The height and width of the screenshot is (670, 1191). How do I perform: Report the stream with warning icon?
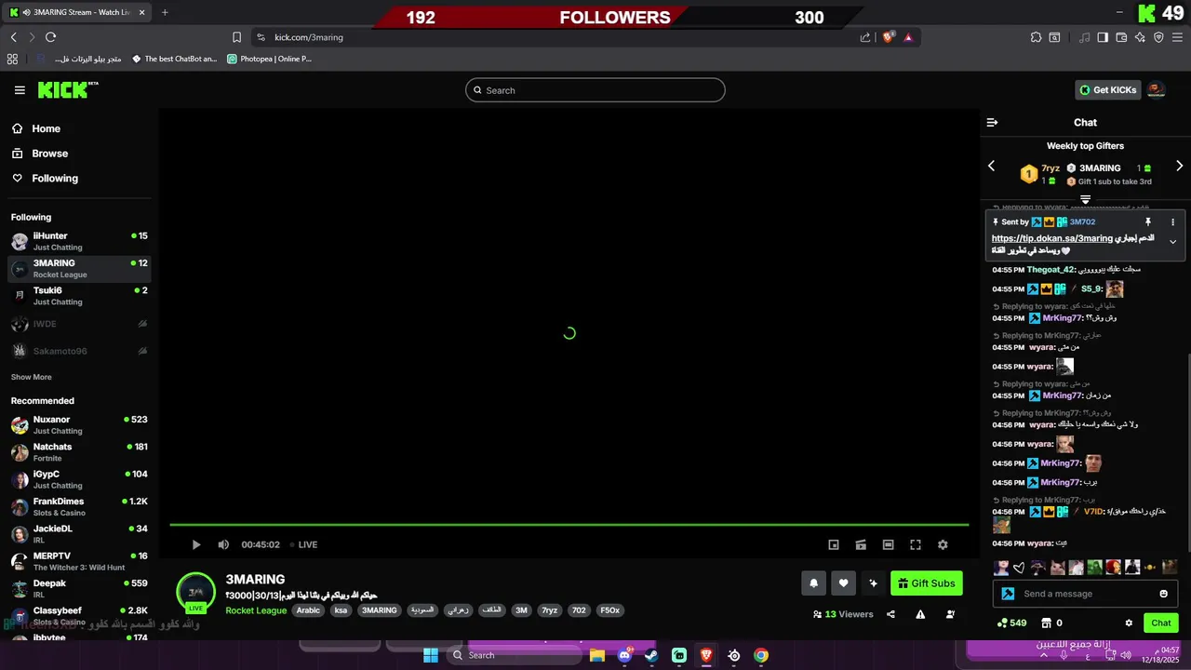pyautogui.click(x=920, y=614)
